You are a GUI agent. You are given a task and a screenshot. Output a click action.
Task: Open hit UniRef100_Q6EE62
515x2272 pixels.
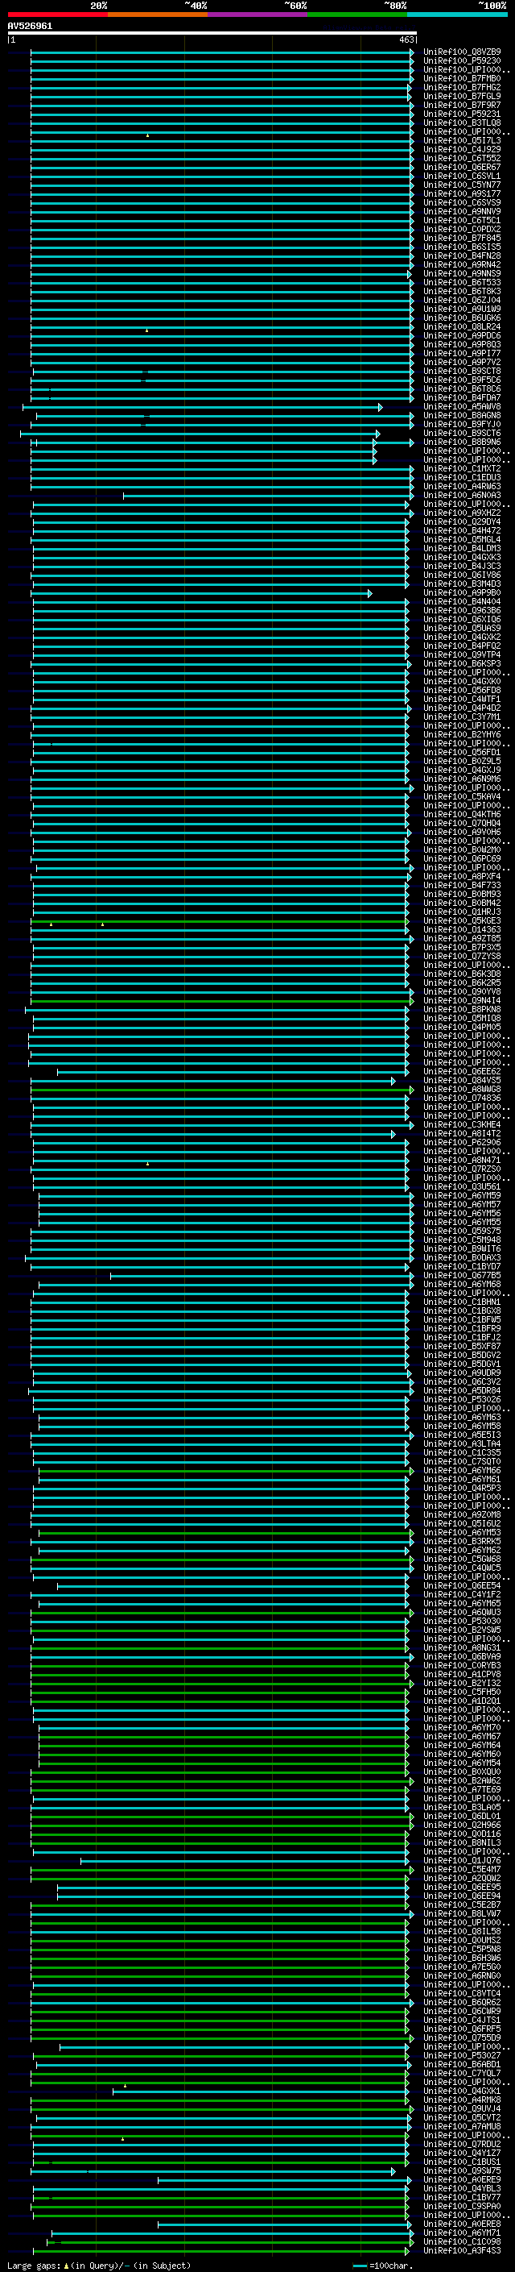(x=461, y=1072)
